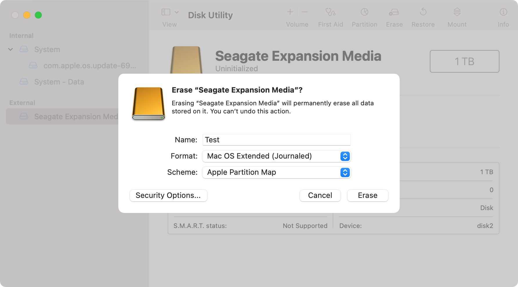Viewport: 518px width, 287px height.
Task: Open the sidebar View toolbar icon
Action: click(166, 12)
